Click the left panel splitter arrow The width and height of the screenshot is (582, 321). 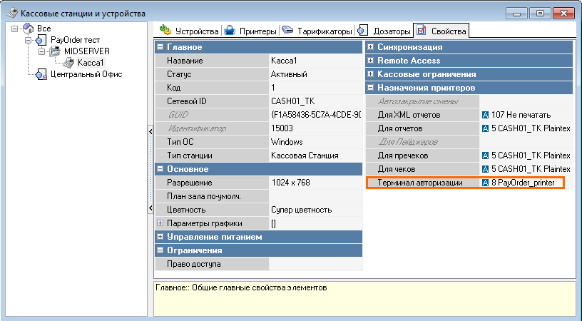(x=150, y=131)
